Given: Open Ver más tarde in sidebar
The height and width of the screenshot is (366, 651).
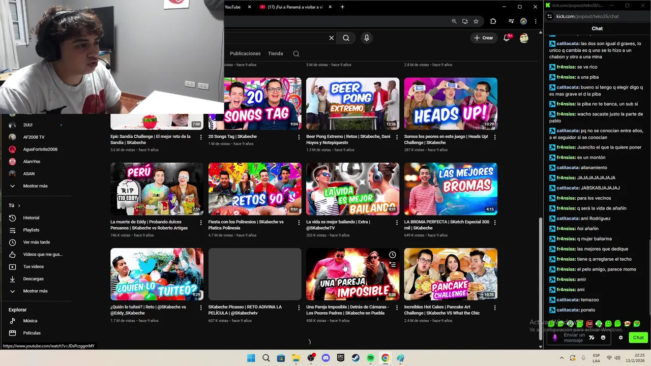Looking at the screenshot, I should coord(36,242).
